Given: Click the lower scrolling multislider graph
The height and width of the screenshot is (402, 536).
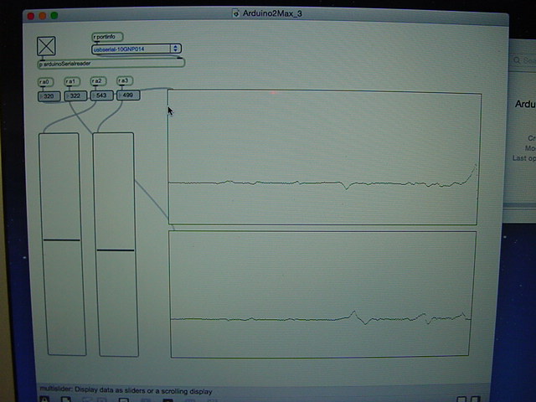Looking at the screenshot, I should pyautogui.click(x=322, y=294).
